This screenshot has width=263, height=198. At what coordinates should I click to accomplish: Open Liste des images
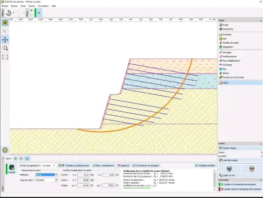point(240,160)
